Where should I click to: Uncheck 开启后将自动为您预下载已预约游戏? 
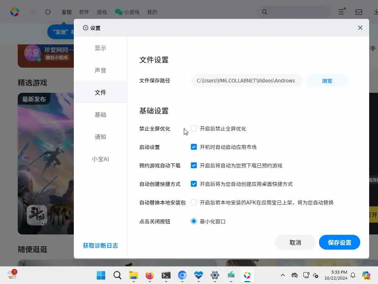pyautogui.click(x=193, y=165)
